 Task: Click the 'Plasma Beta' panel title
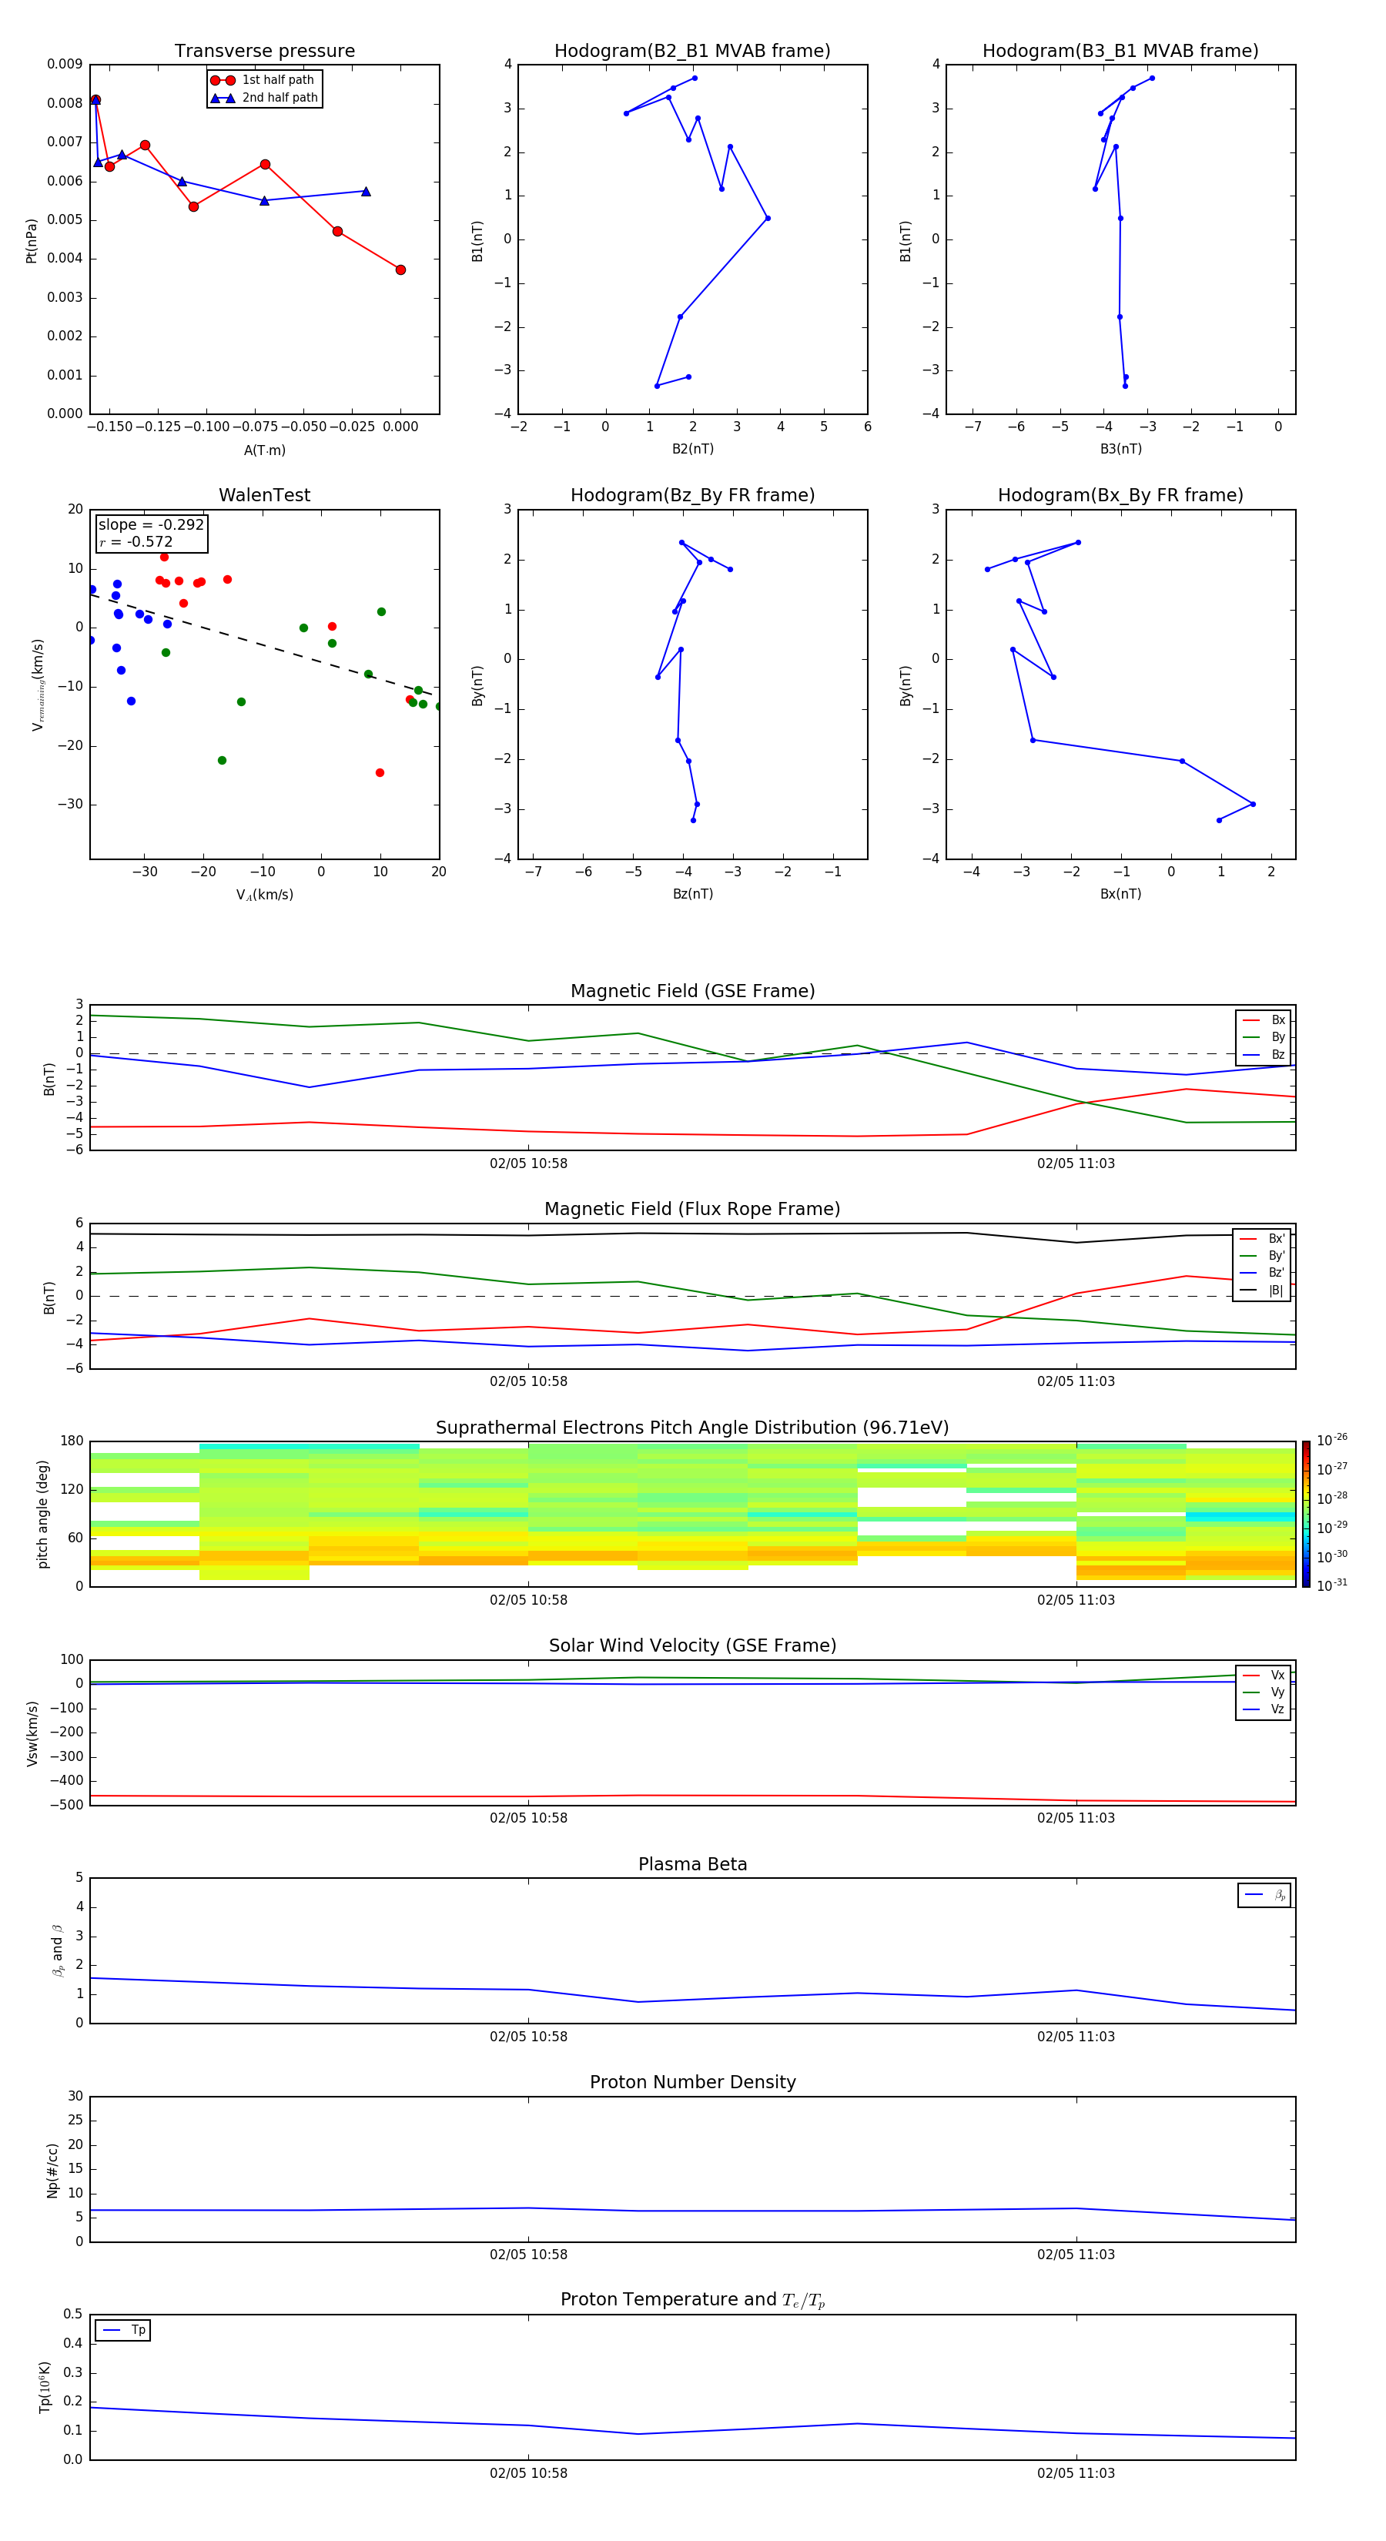[x=692, y=1864]
